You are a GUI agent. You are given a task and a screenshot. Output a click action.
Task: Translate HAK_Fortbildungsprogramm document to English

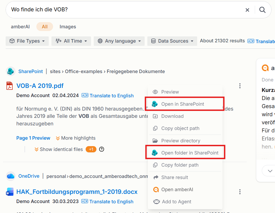pos(107,202)
